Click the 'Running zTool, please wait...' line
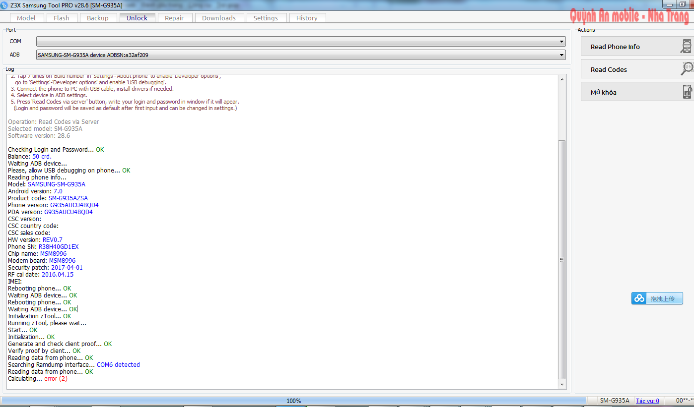 47,323
